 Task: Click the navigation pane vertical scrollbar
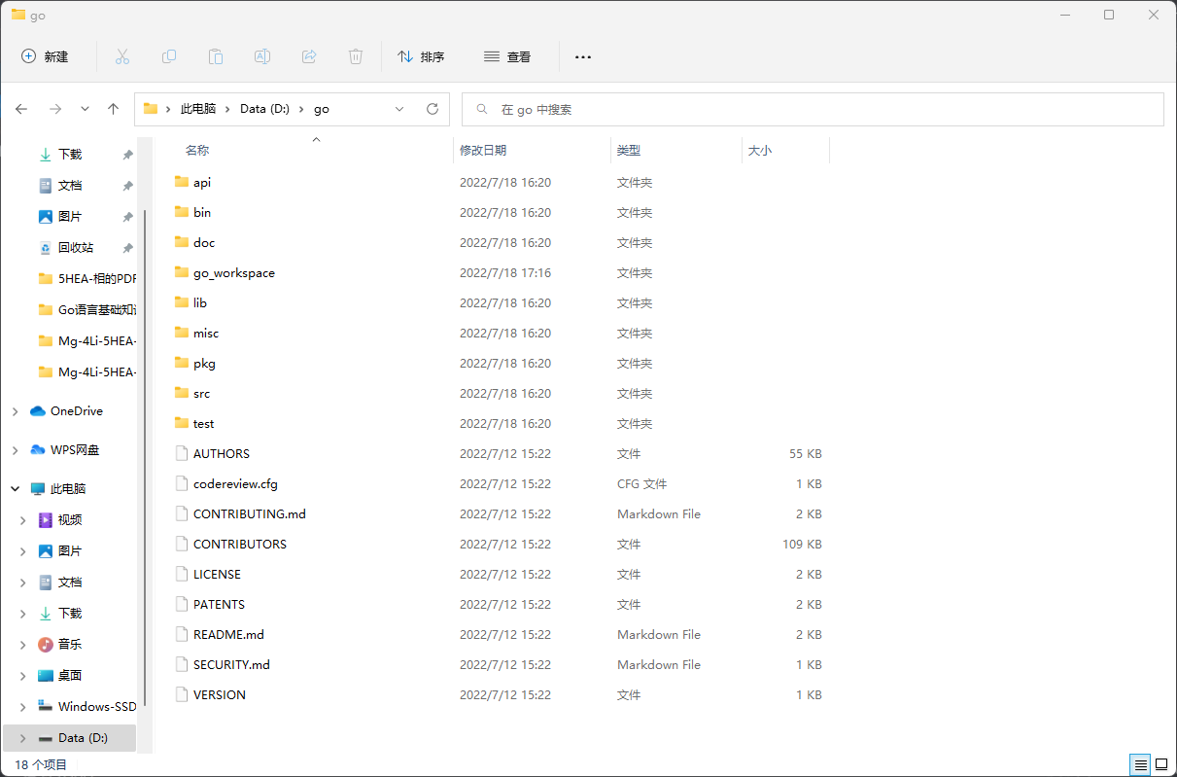146,457
